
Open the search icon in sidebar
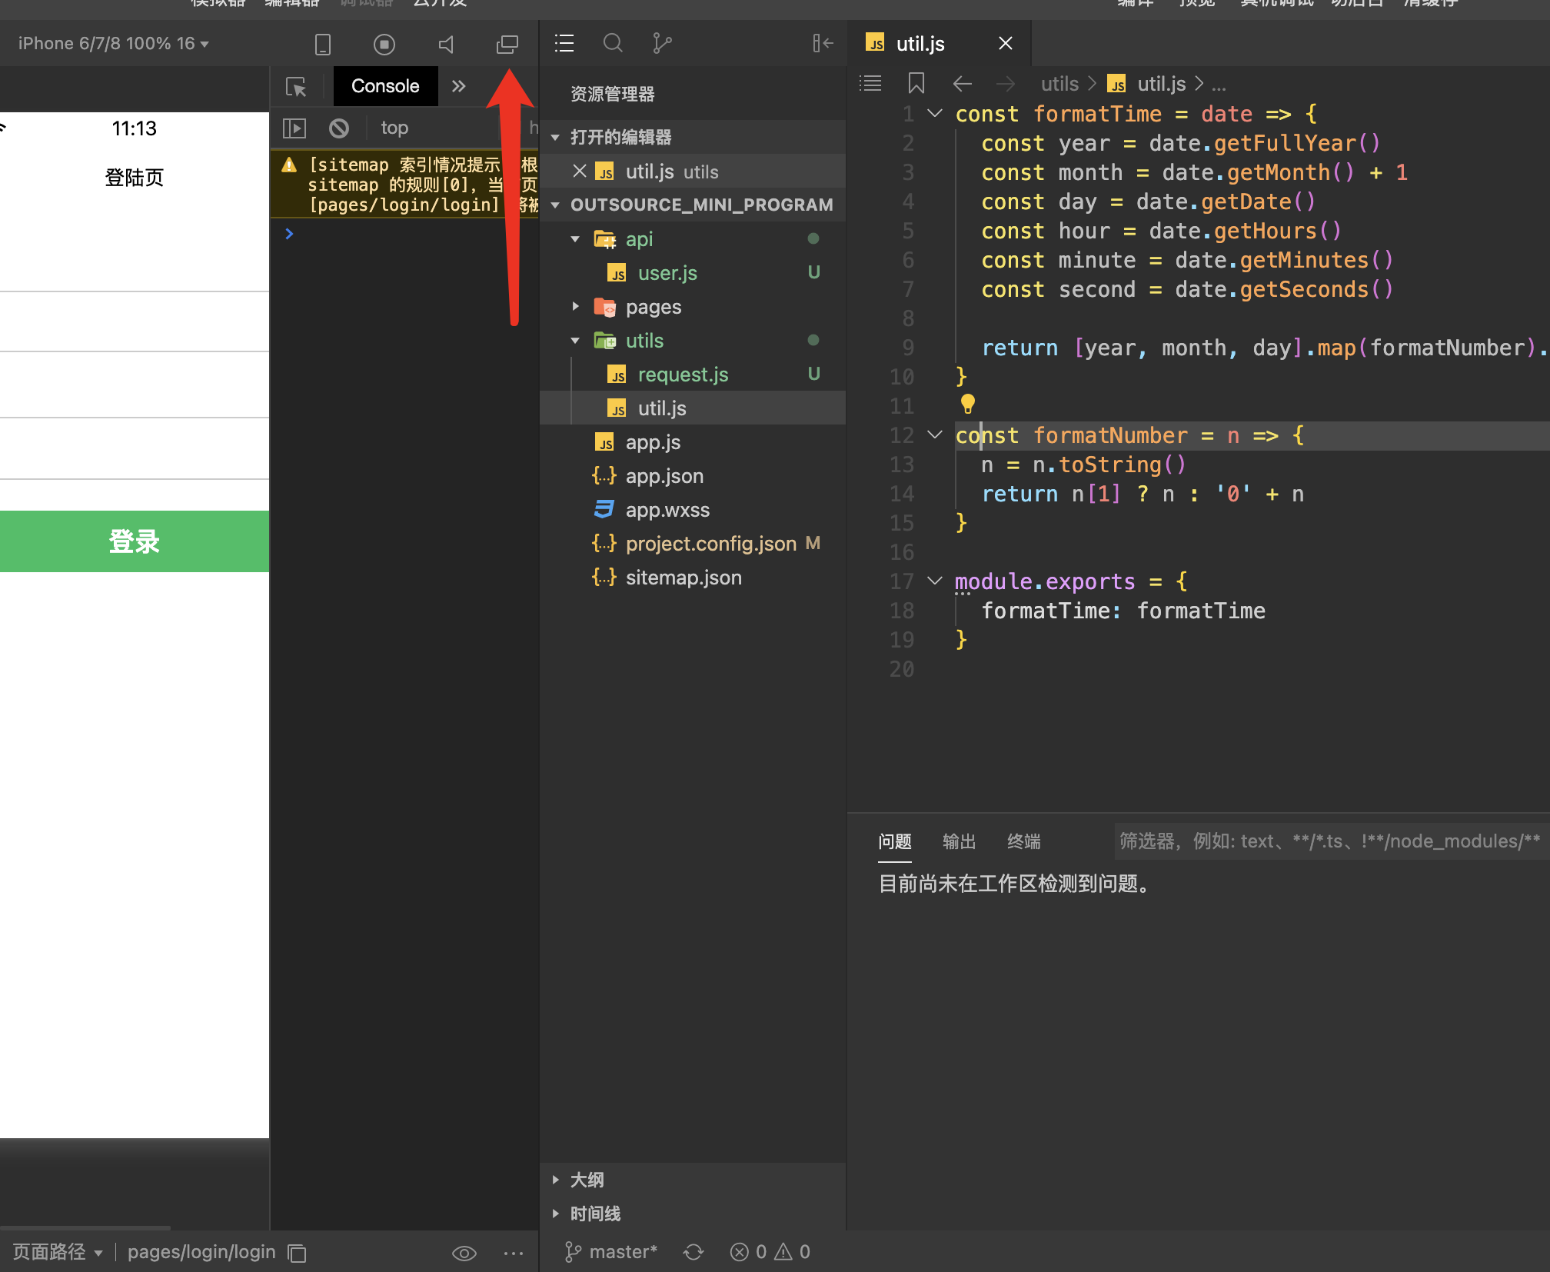coord(613,43)
